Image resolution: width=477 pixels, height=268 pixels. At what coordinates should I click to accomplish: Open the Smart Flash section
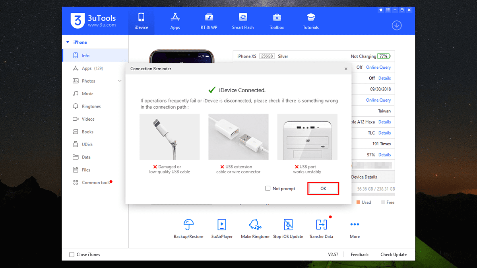(242, 21)
